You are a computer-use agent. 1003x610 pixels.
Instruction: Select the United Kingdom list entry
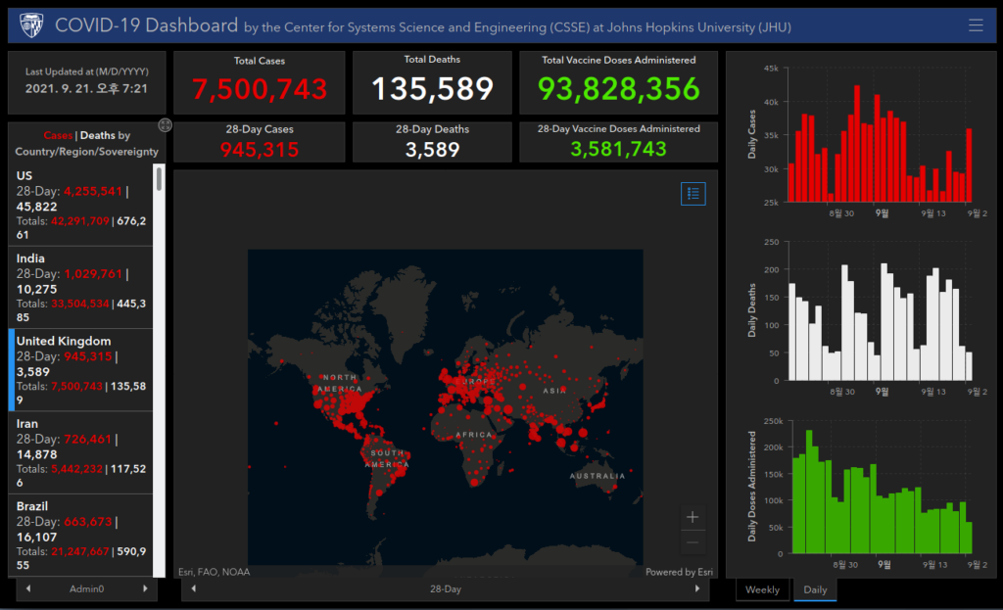80,370
